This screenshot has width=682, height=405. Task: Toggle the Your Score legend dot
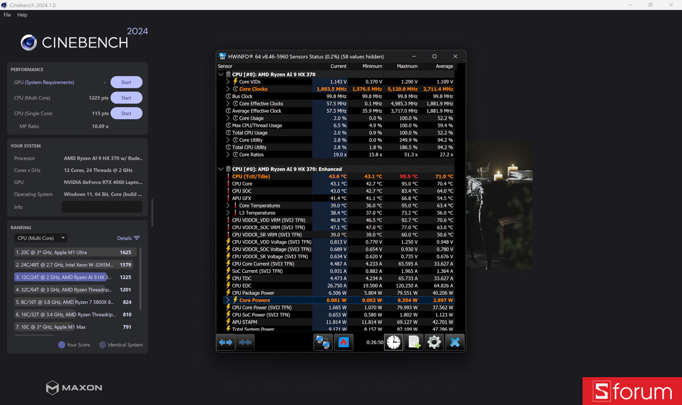tap(62, 345)
